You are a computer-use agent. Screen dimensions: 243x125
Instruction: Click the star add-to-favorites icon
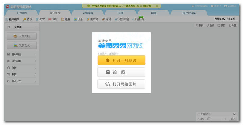coord(193,6)
